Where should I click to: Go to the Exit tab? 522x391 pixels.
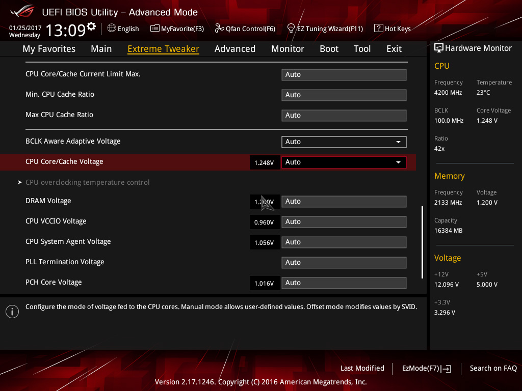pos(394,49)
